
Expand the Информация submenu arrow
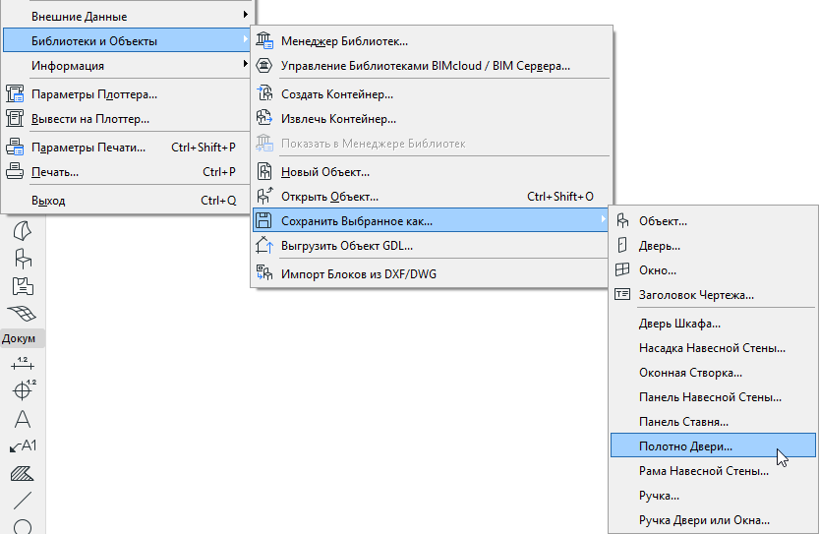point(245,64)
